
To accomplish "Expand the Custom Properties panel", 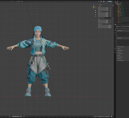I will [120, 60].
